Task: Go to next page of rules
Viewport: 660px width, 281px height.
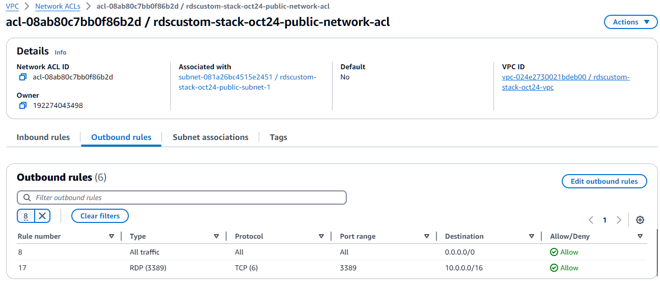Action: 619,220
